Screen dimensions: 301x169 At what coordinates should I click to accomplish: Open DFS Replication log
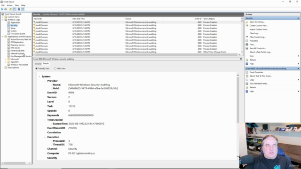17,42
